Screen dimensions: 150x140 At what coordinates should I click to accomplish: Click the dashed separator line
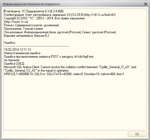[x=36, y=46]
